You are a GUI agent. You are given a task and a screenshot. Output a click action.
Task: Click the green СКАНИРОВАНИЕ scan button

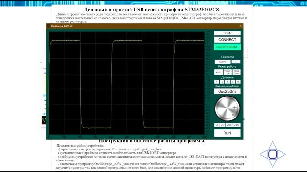[227, 47]
